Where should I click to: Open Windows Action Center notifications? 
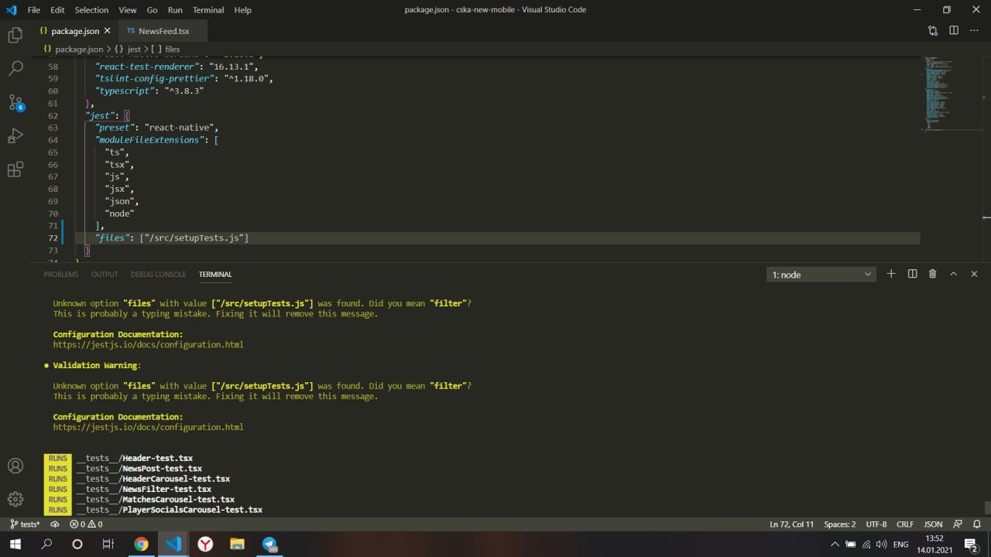pos(971,545)
